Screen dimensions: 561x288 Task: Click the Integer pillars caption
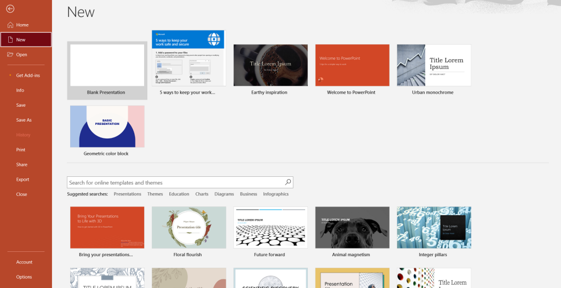pyautogui.click(x=433, y=255)
